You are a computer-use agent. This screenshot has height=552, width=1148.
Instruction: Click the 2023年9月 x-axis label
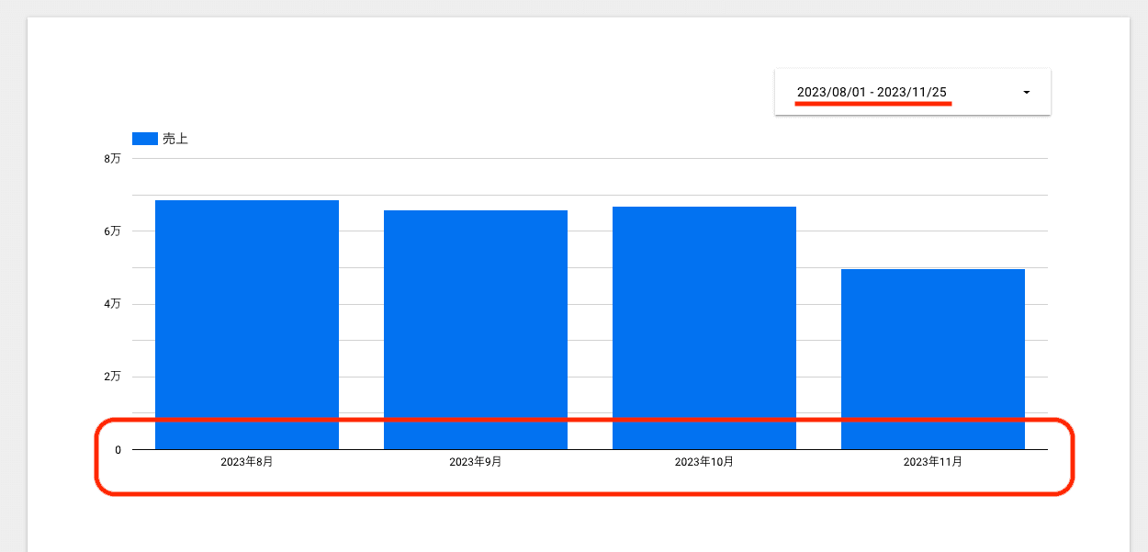475,462
